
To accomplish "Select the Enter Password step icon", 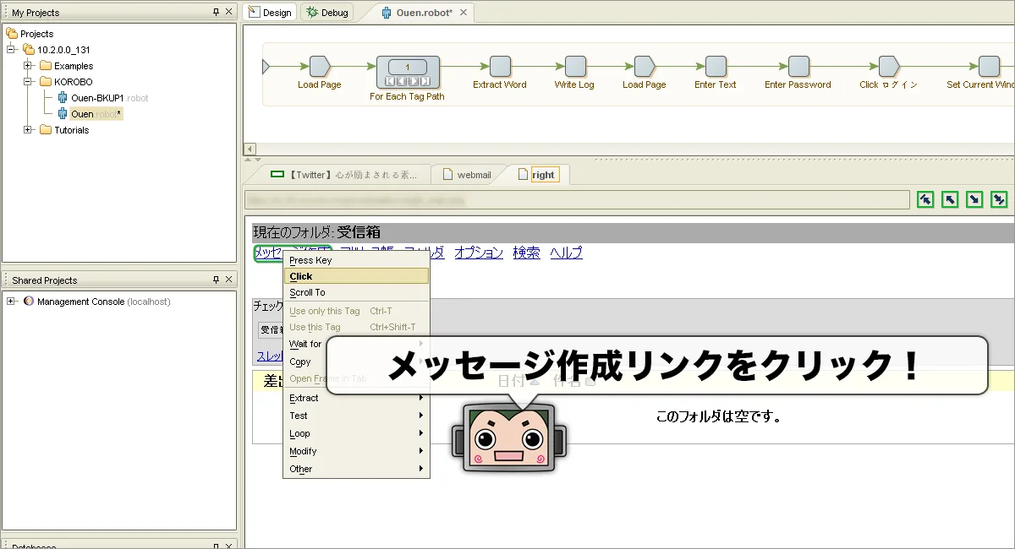I will (798, 67).
